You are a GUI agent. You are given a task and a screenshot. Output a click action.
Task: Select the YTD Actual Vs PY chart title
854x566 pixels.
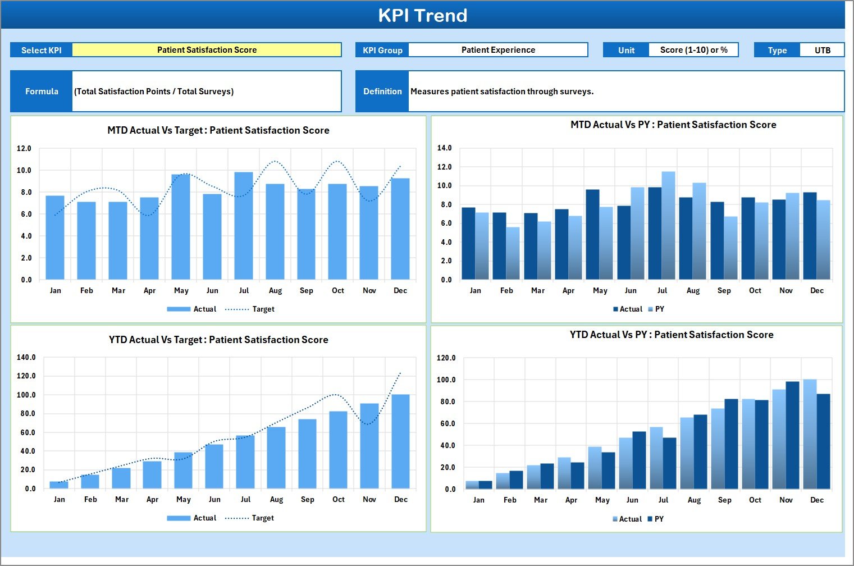click(x=672, y=335)
